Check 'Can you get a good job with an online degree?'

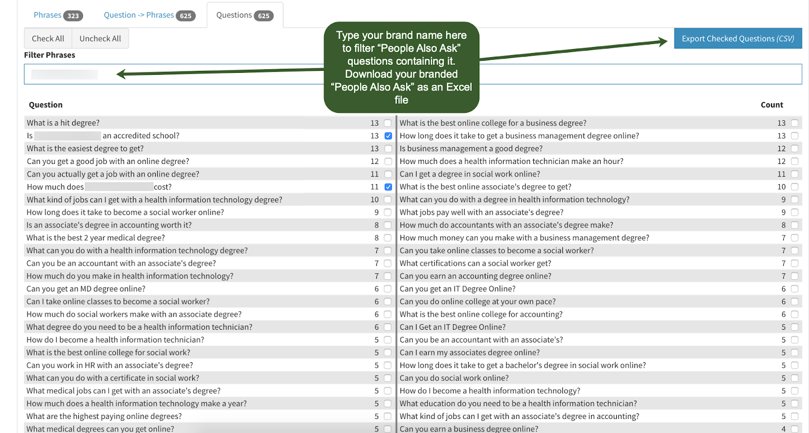tap(388, 161)
